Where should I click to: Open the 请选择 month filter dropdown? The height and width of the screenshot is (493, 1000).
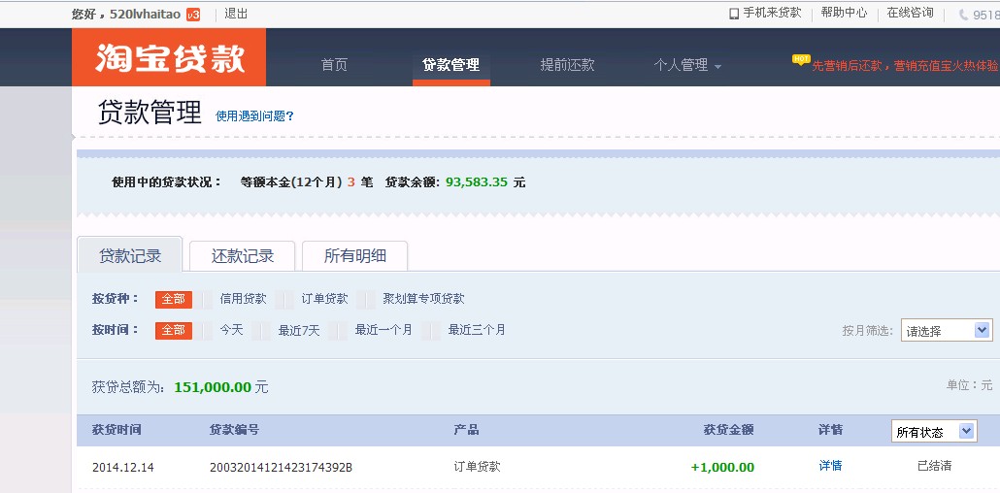pos(947,330)
